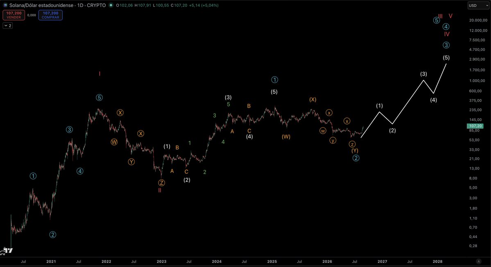Click the opening price value 102,06
491x267 pixels.
(x=126, y=5)
